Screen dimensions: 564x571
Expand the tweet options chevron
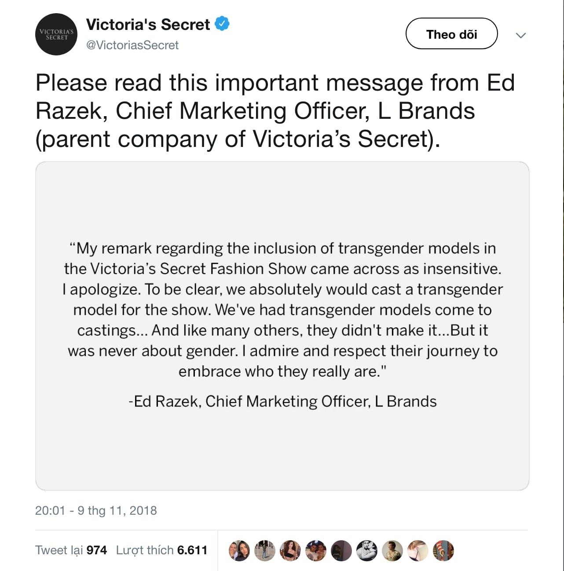pos(521,35)
